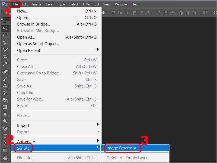Choose Open... with the Ctrl+O shortcut
This screenshot has height=163, width=217.
(x=56, y=18)
